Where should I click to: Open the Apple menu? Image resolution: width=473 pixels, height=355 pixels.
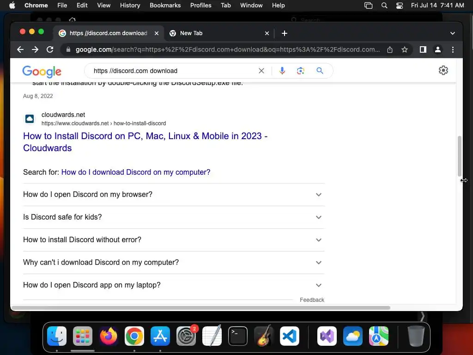pos(12,6)
